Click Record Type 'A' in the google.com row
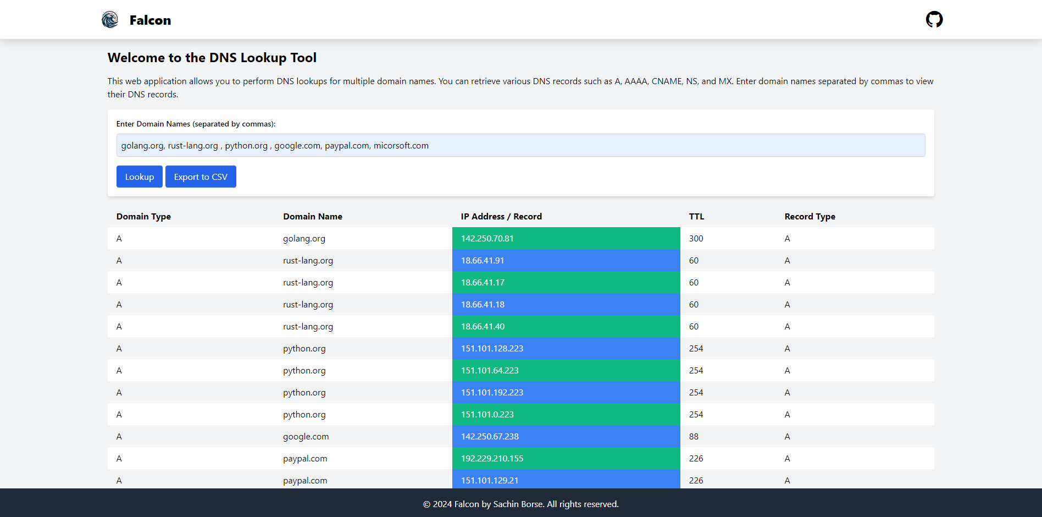 click(788, 436)
